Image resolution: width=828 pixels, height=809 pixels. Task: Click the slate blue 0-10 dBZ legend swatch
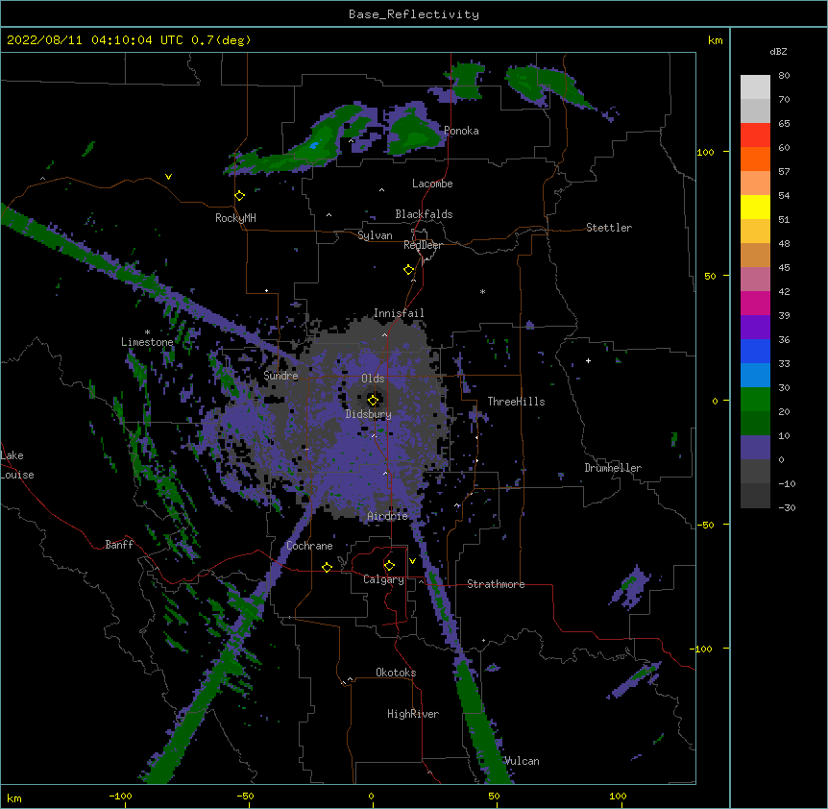pyautogui.click(x=755, y=448)
